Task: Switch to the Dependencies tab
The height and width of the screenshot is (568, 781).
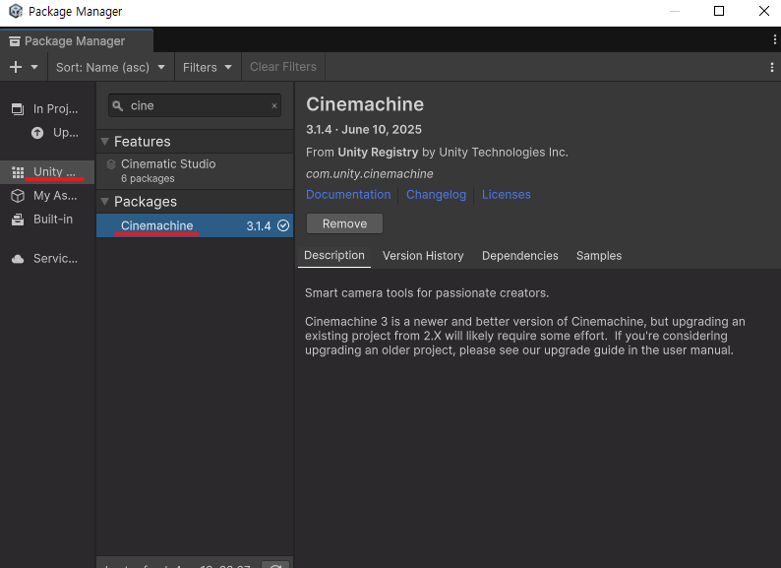Action: (x=520, y=256)
